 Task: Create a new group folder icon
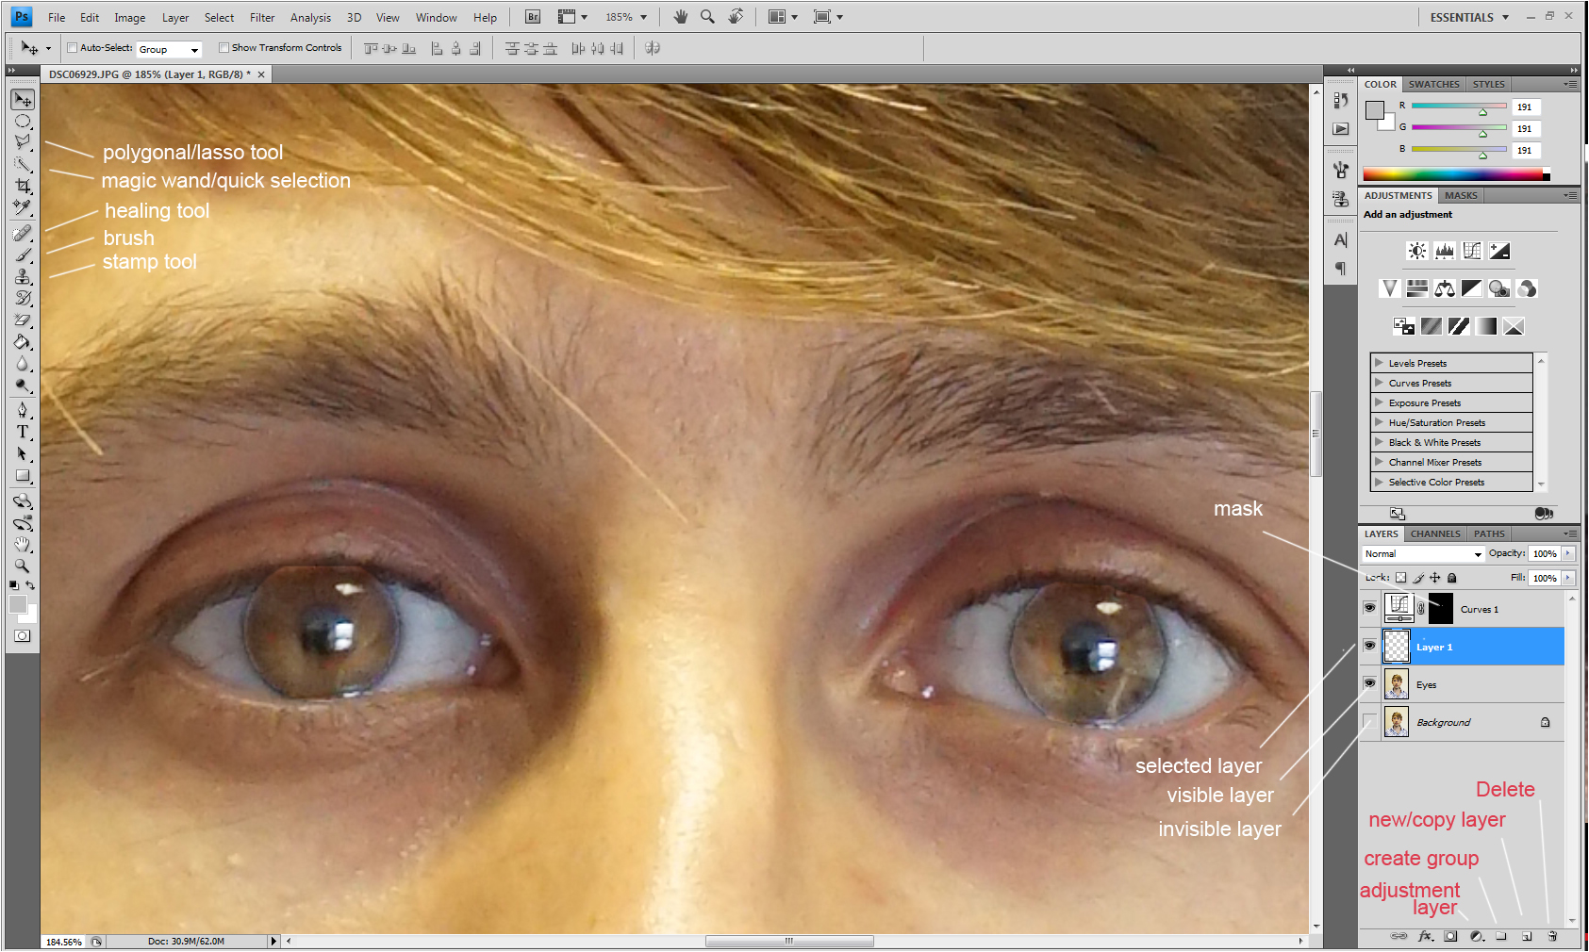tap(1501, 936)
